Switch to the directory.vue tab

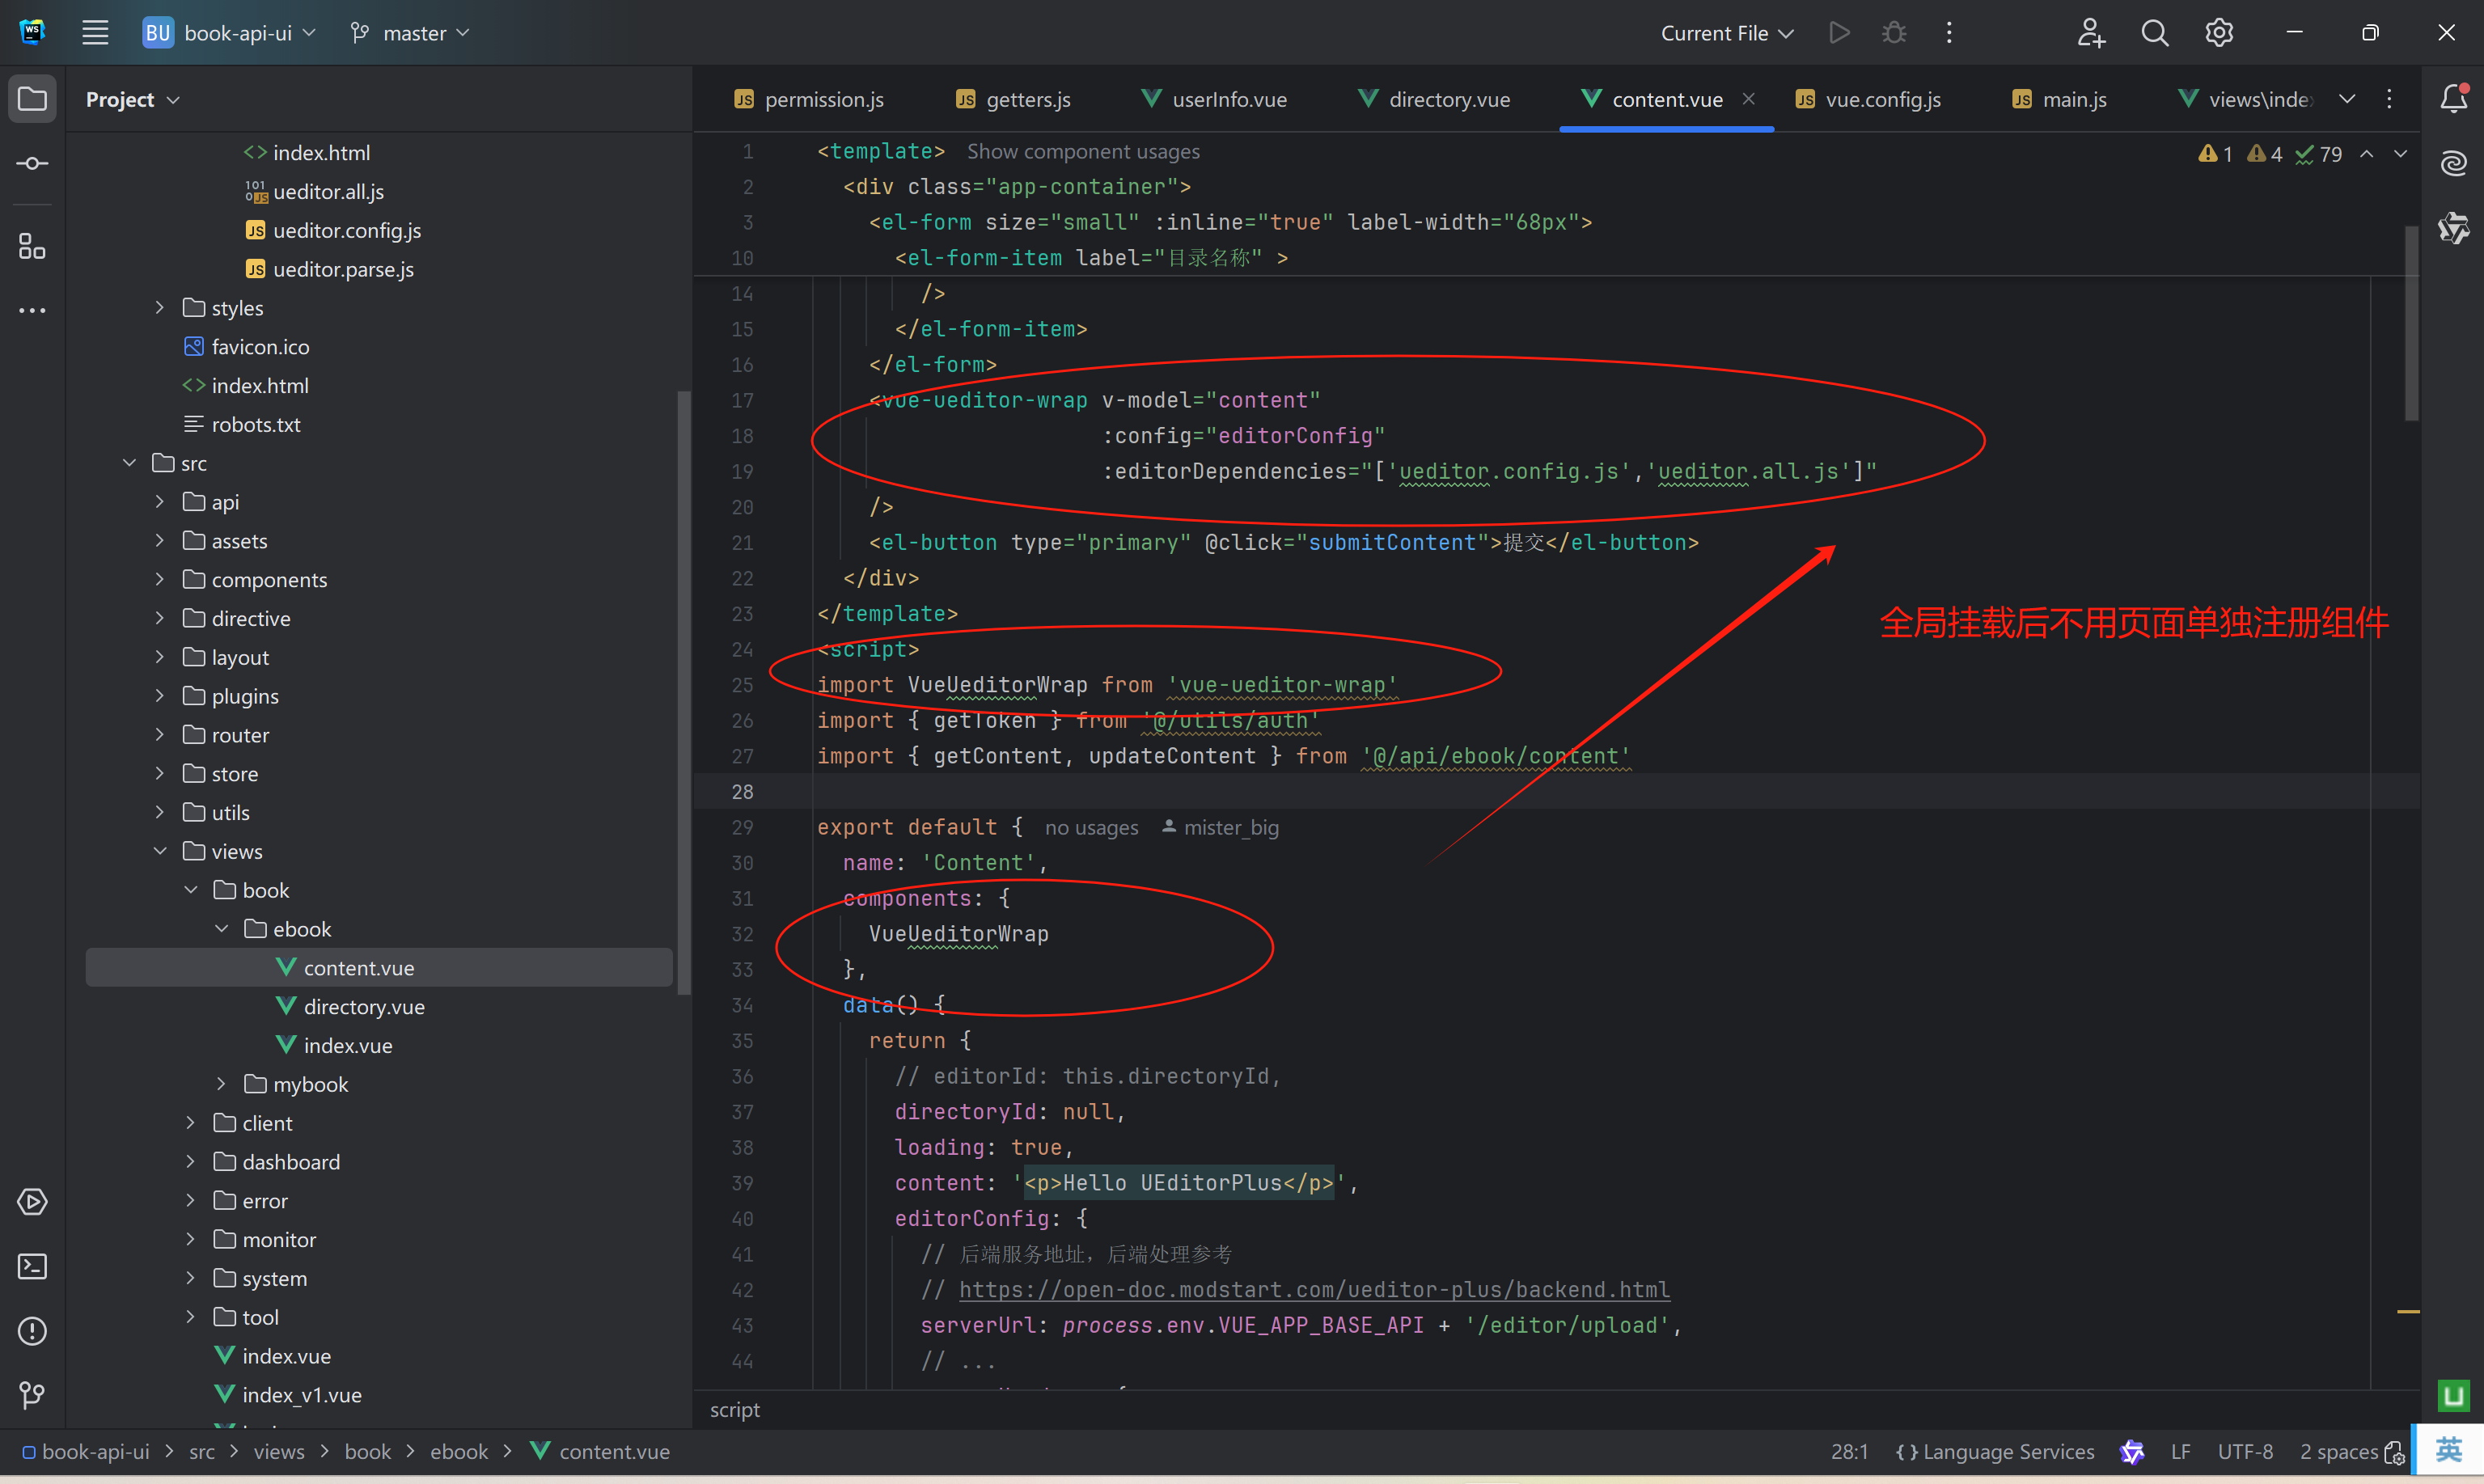click(1447, 99)
